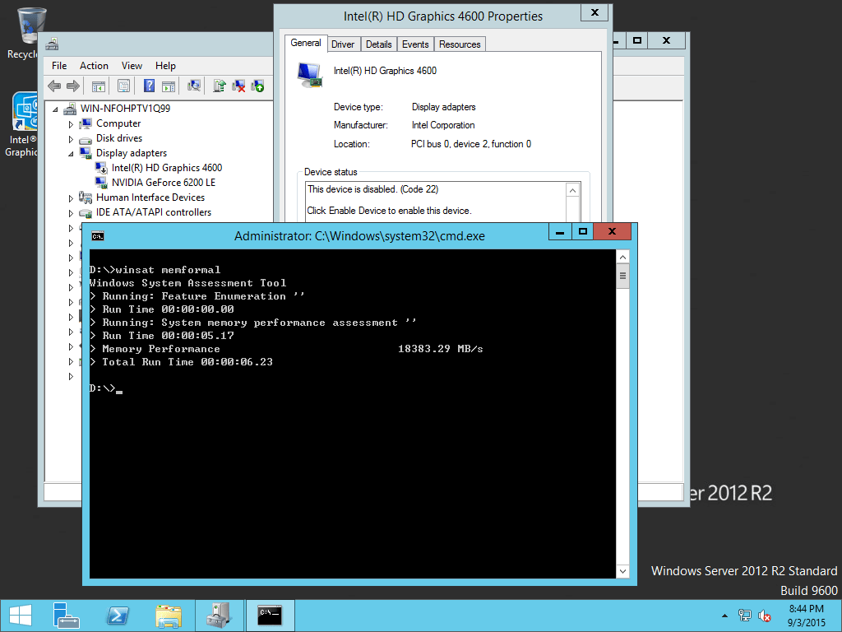The image size is (842, 632).
Task: Toggle the Show/Hide Action Pane toolbar icon
Action: tap(169, 86)
